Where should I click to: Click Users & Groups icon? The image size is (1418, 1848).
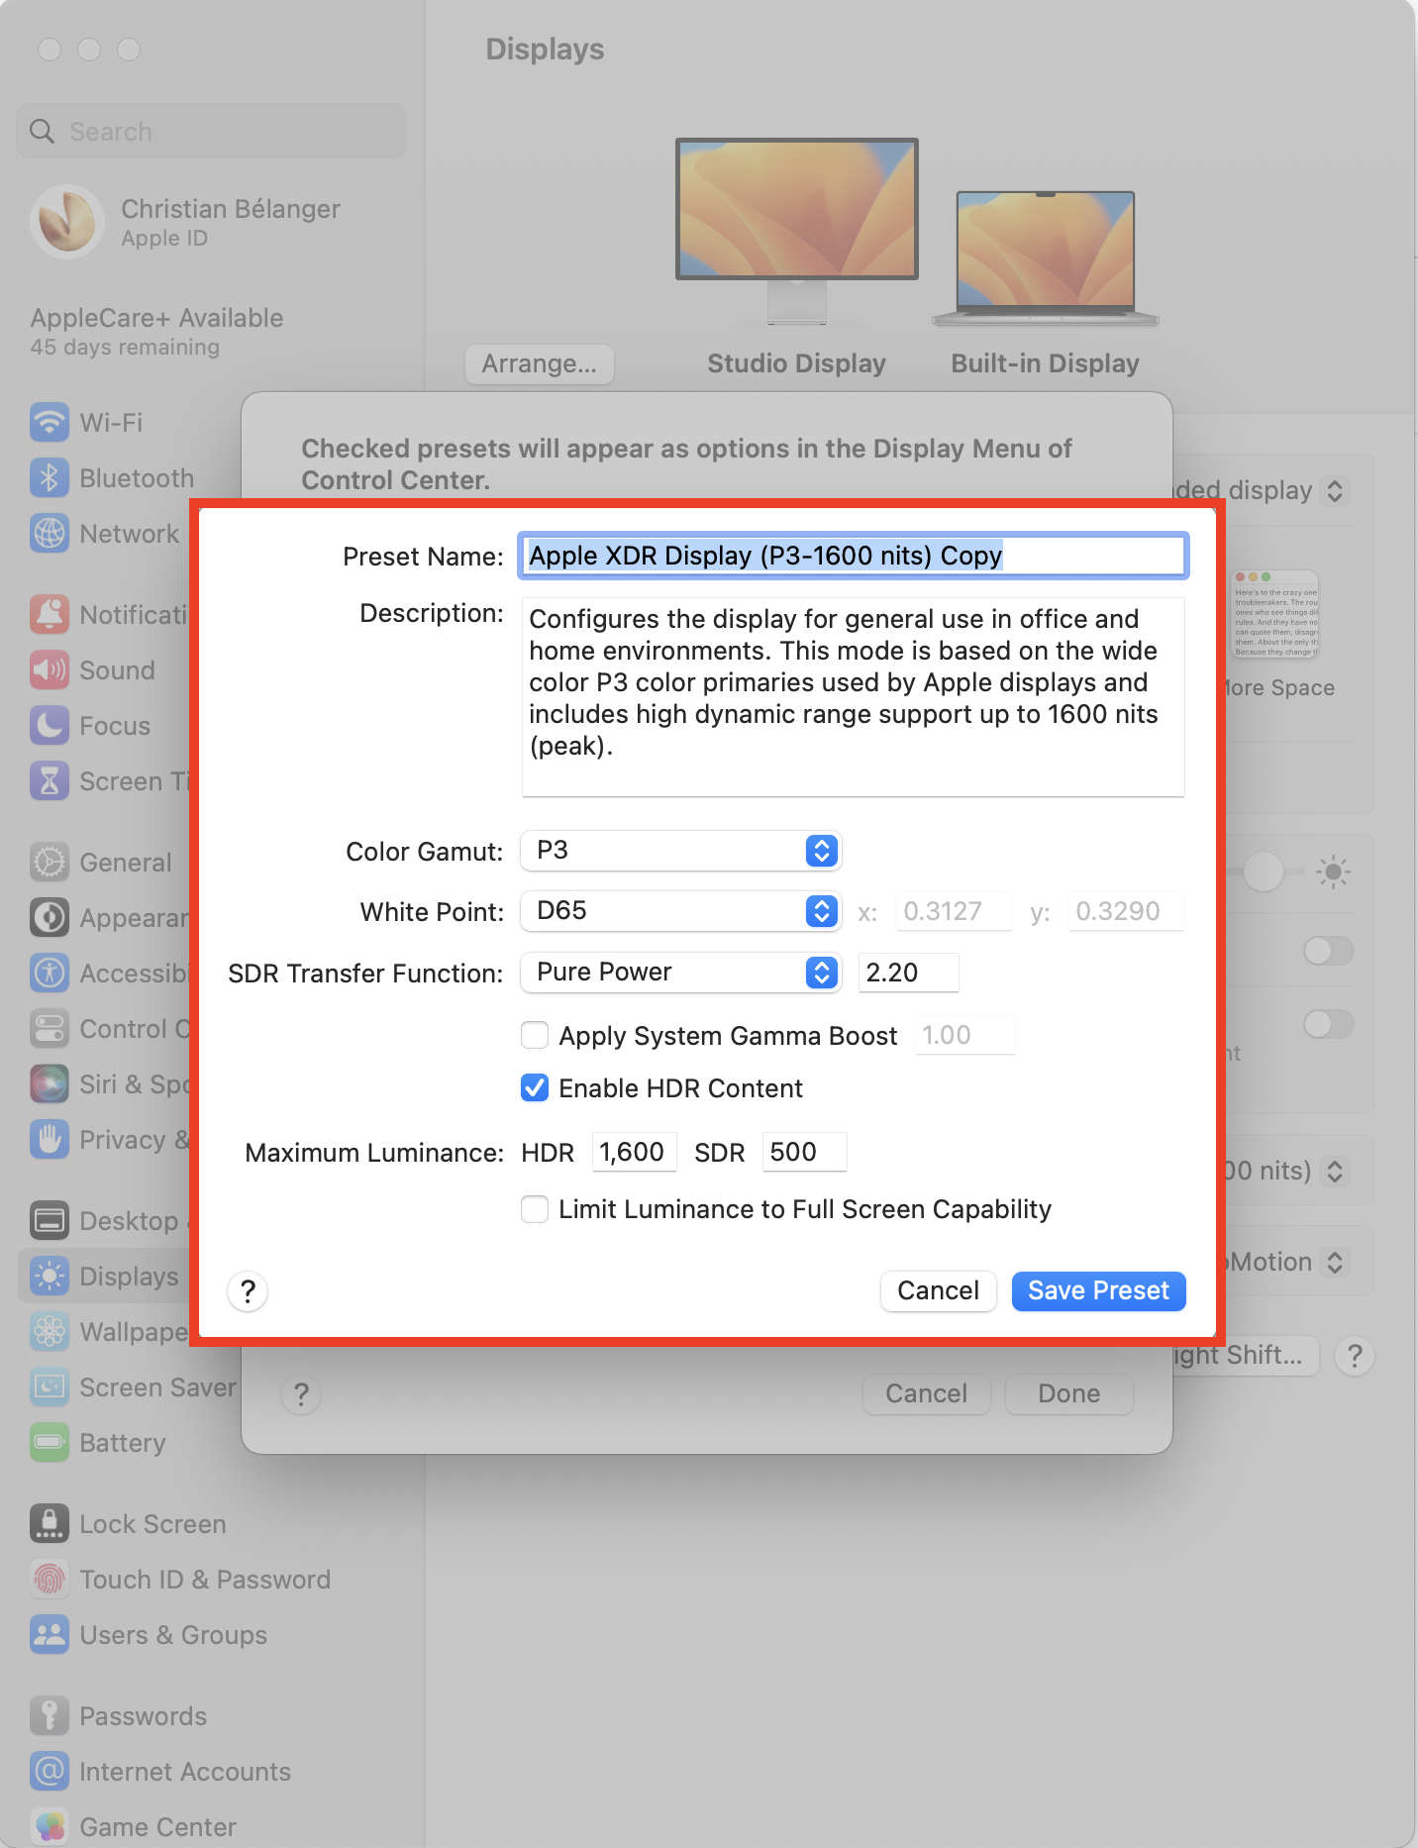pos(50,1634)
